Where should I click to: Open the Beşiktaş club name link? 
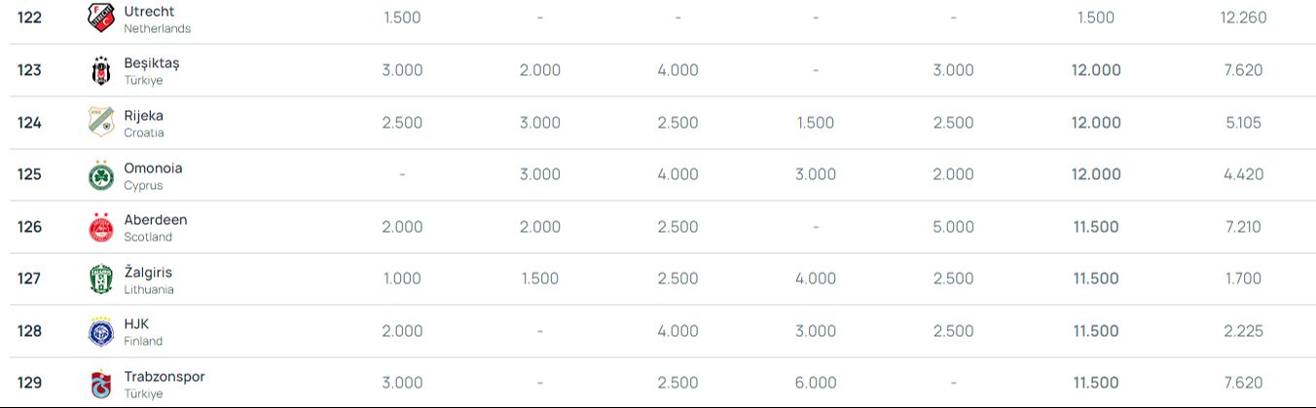point(152,63)
